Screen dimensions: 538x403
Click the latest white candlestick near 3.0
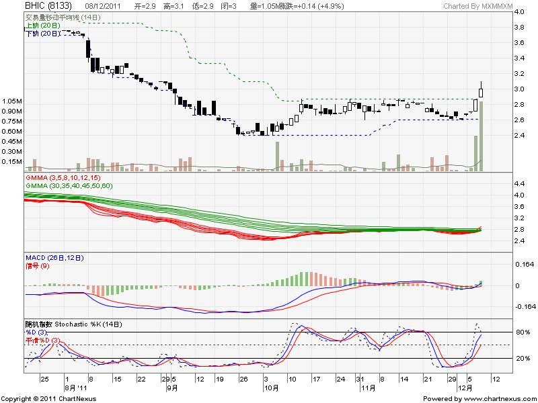coord(482,92)
